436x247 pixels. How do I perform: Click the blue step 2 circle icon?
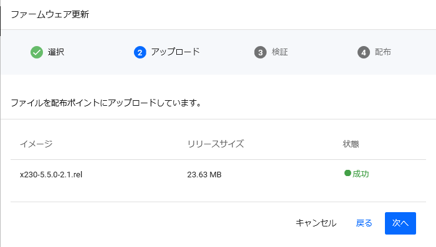click(x=140, y=52)
